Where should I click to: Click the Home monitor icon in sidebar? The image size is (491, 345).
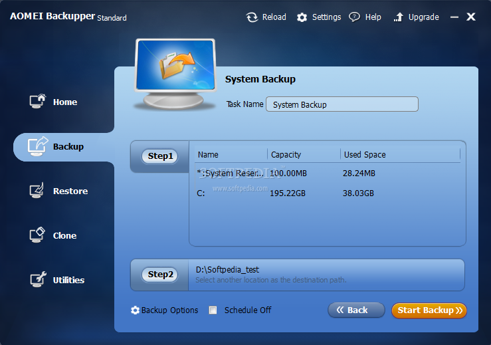(x=38, y=101)
